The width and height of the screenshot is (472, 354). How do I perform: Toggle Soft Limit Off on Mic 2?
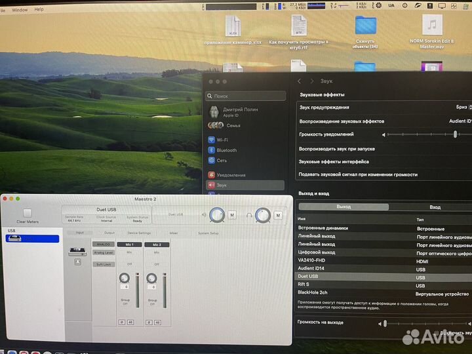157,264
